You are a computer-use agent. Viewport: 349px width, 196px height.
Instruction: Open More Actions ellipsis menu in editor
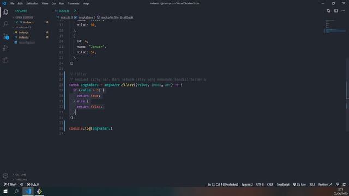[343, 11]
